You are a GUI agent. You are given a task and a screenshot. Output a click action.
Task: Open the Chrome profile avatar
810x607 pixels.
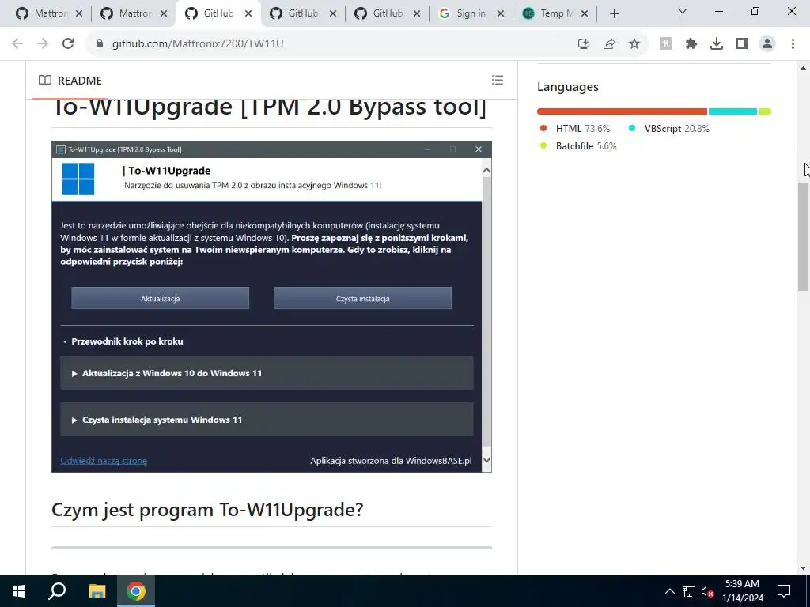tap(767, 44)
